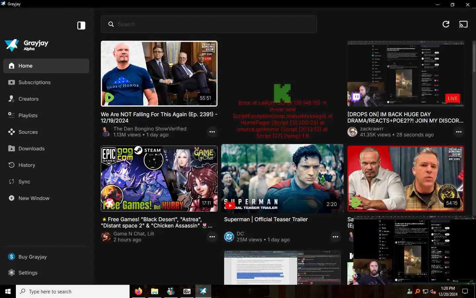
Task: Click the zackrawrr avatar
Action: click(352, 132)
